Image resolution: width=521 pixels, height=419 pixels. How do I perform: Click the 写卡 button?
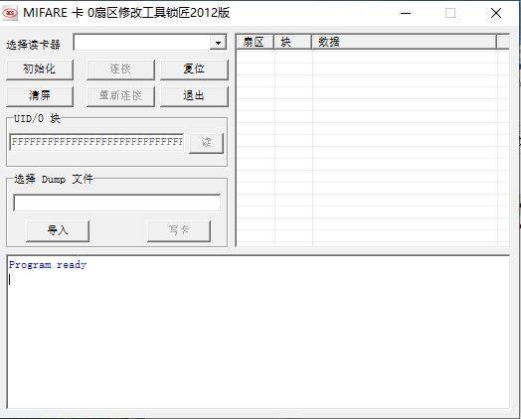pyautogui.click(x=179, y=230)
